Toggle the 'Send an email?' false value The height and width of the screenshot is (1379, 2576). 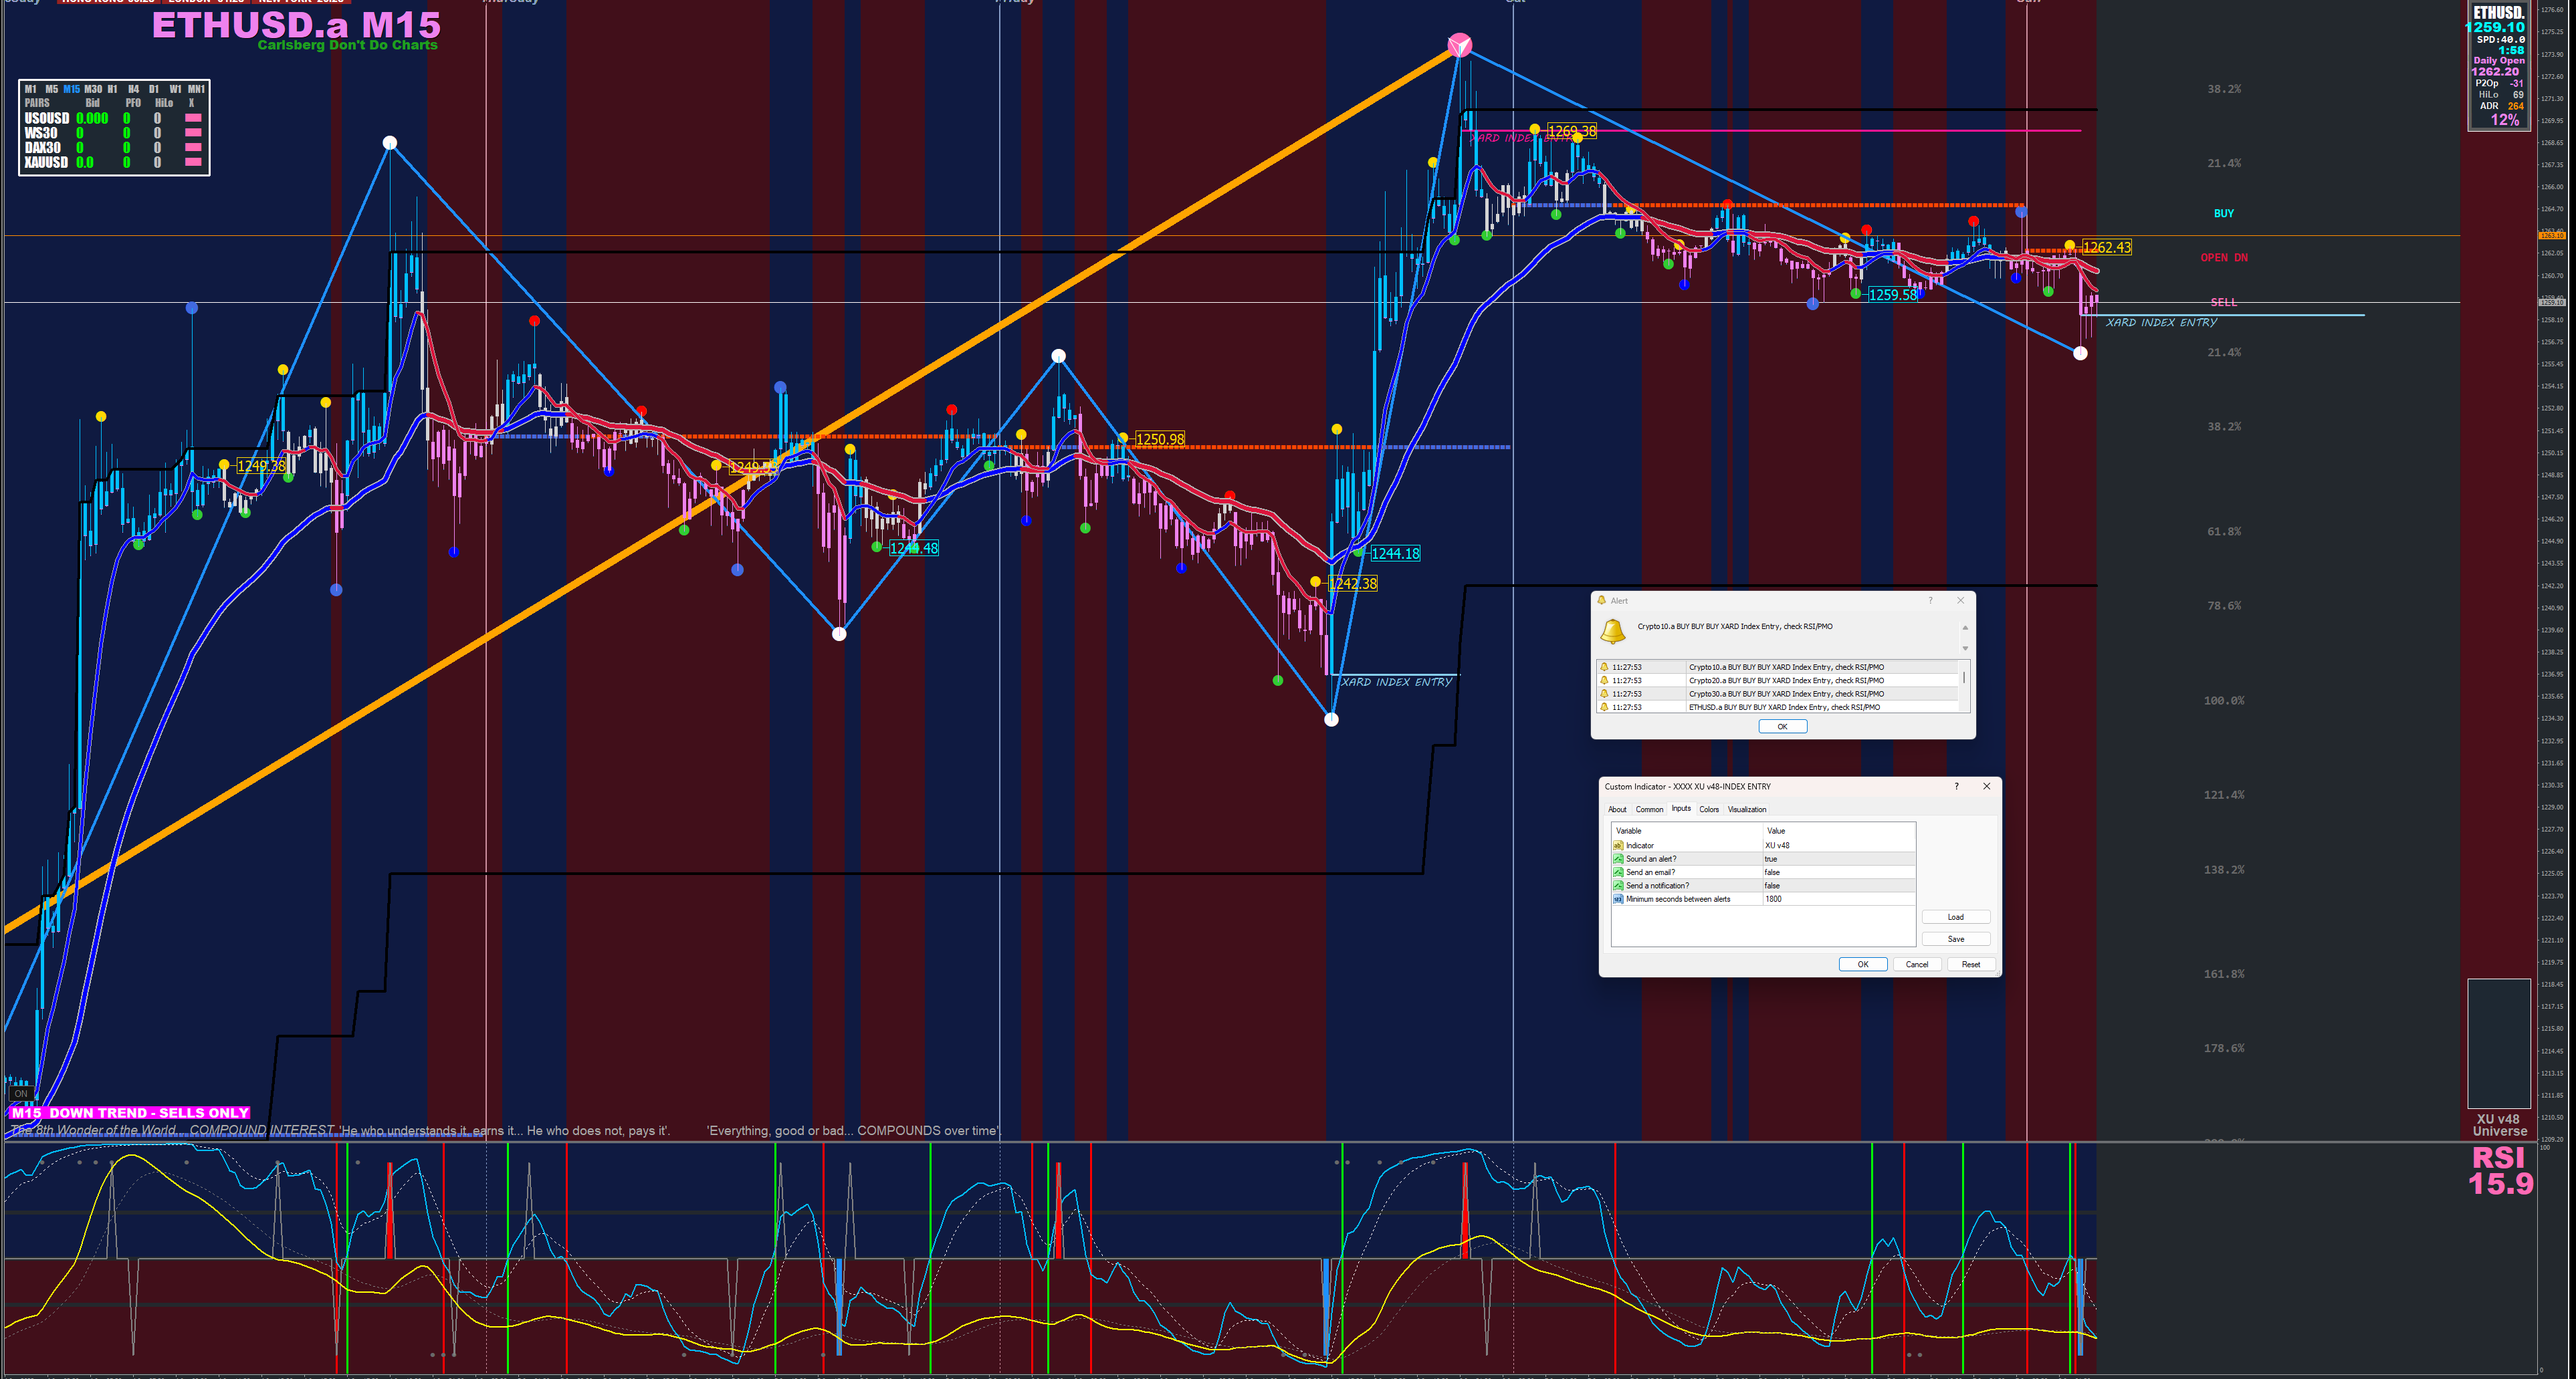(x=1838, y=872)
